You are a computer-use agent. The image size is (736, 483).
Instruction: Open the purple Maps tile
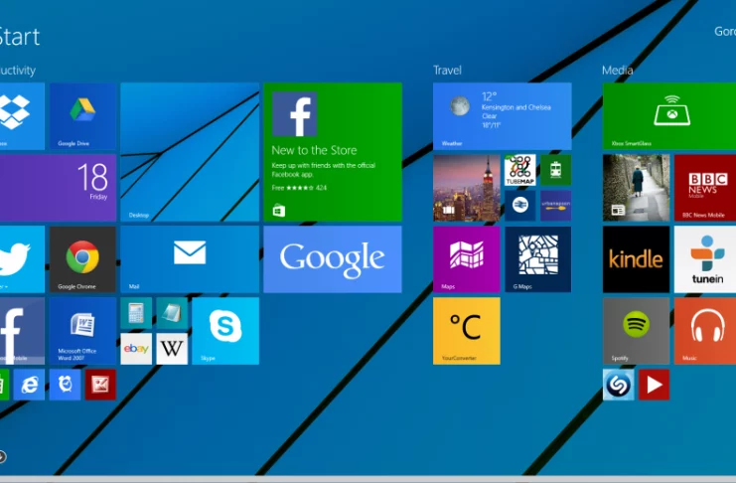point(467,259)
